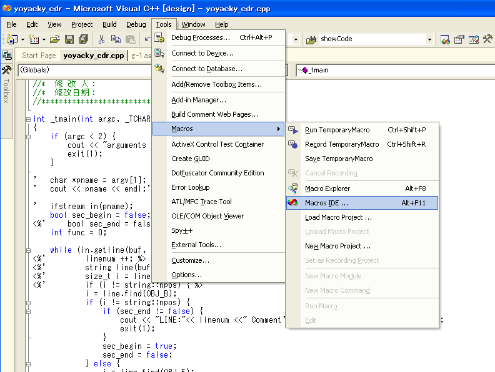Screen dimensions: 495x372
Task: Collapse the _tmain function outline node
Action: click(x=28, y=119)
